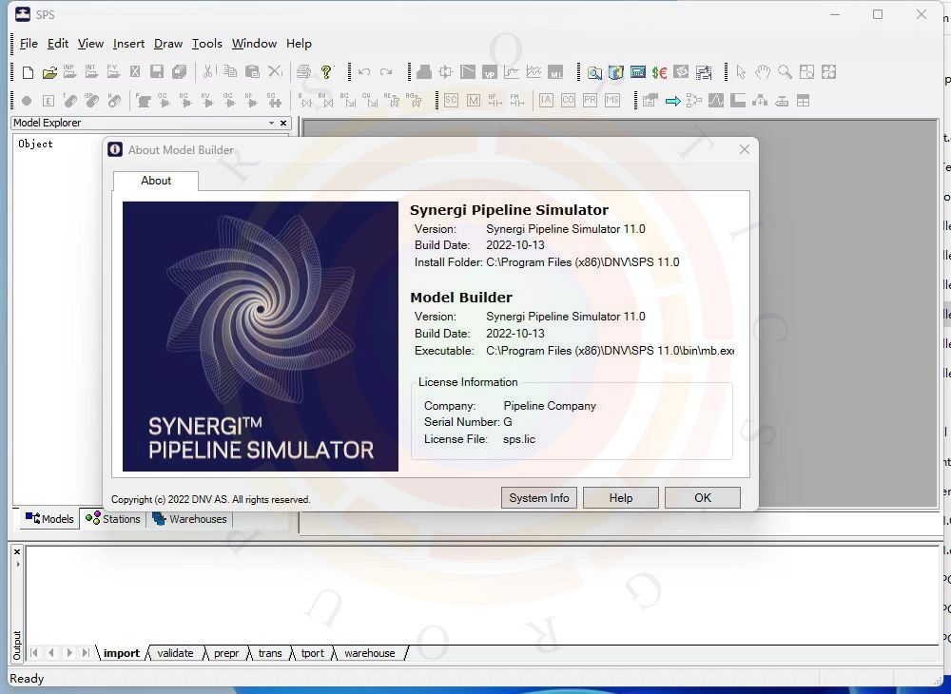Go to first output tab arrow
The image size is (951, 694).
click(34, 653)
